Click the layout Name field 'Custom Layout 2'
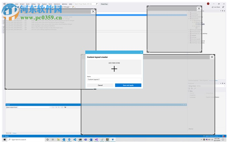This screenshot has height=142, width=228. [114, 79]
